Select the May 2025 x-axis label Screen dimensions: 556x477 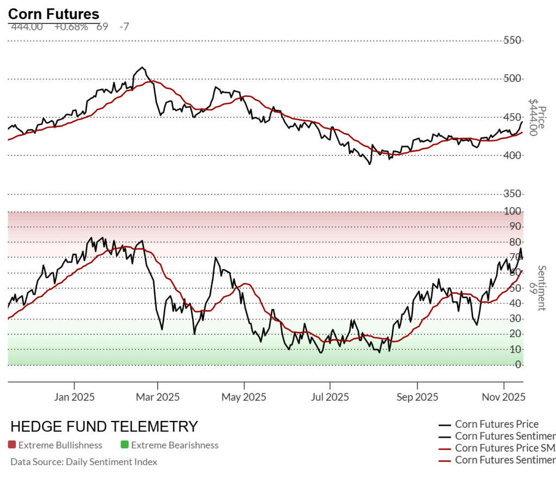coord(244,397)
